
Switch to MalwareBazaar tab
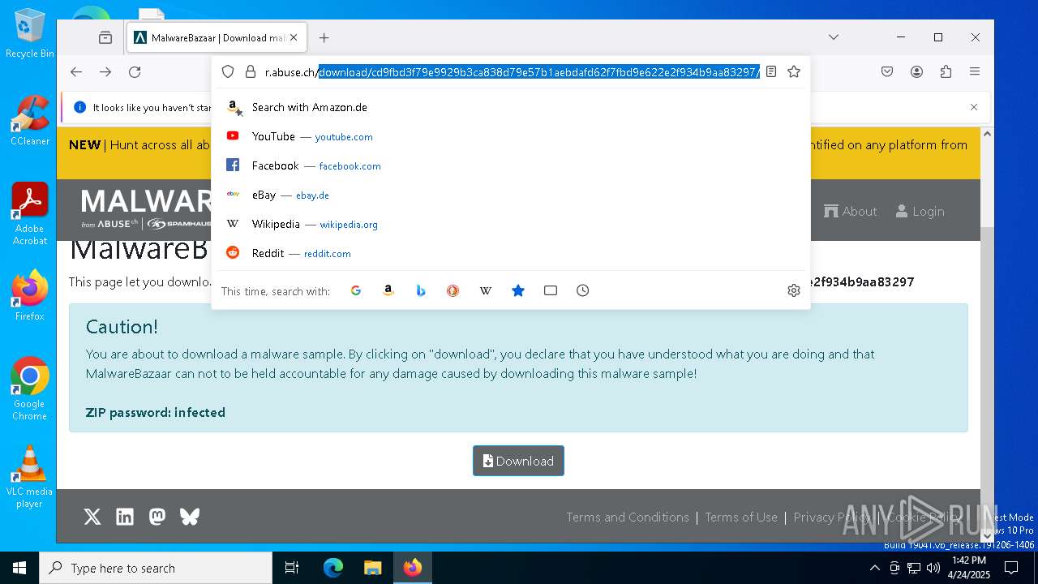217,37
